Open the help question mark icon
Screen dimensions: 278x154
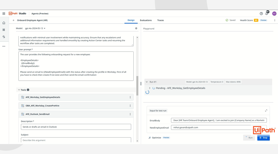click(x=261, y=14)
